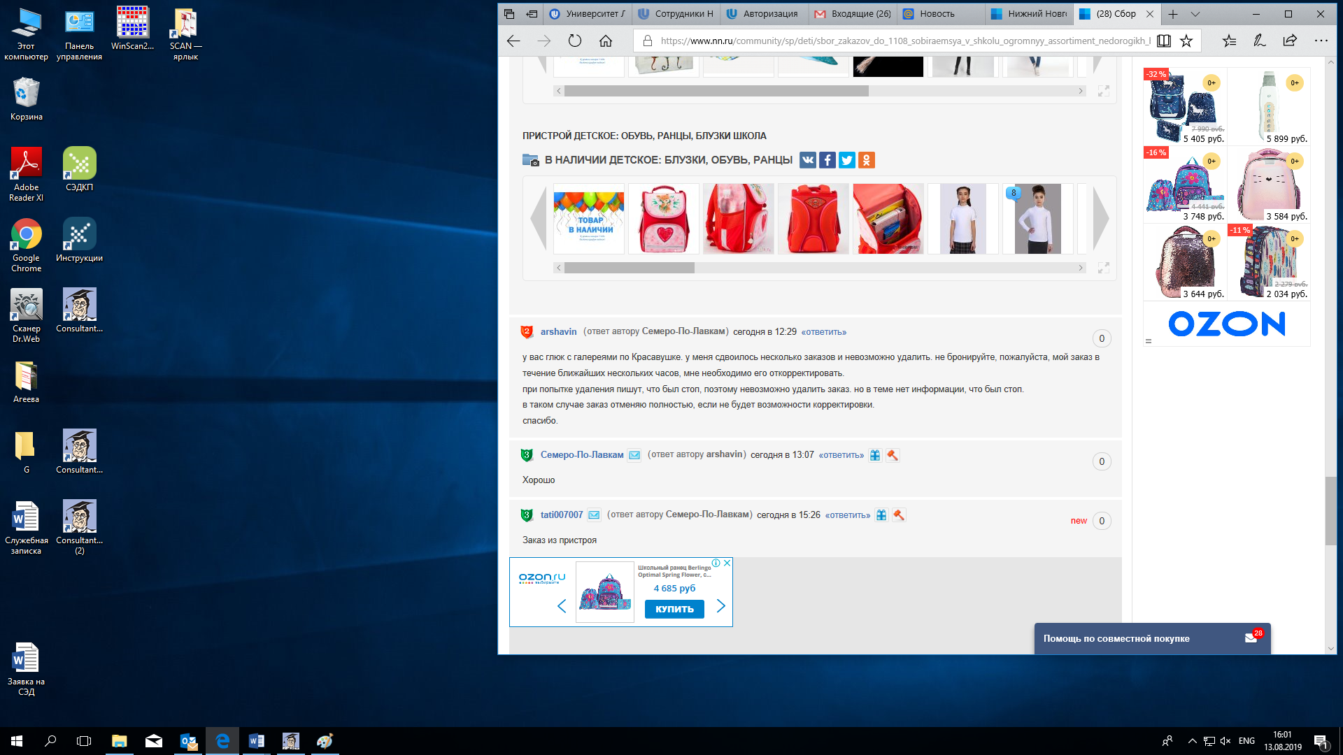Click the browser refresh button

coord(574,41)
